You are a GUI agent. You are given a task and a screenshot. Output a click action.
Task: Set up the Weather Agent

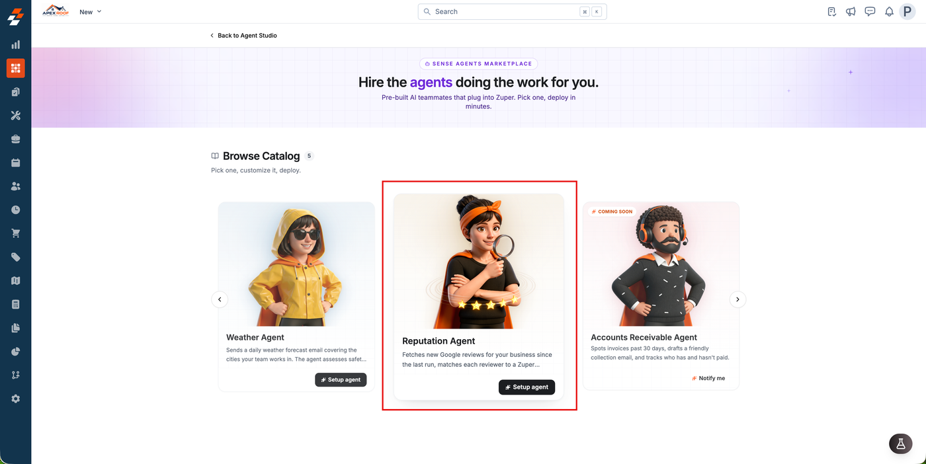pos(341,379)
